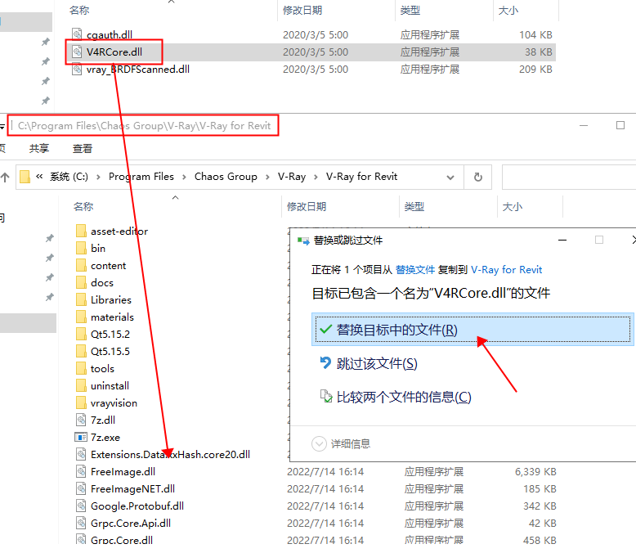Image resolution: width=636 pixels, height=553 pixels.
Task: Open the asset-editor folder icon
Action: (x=81, y=231)
